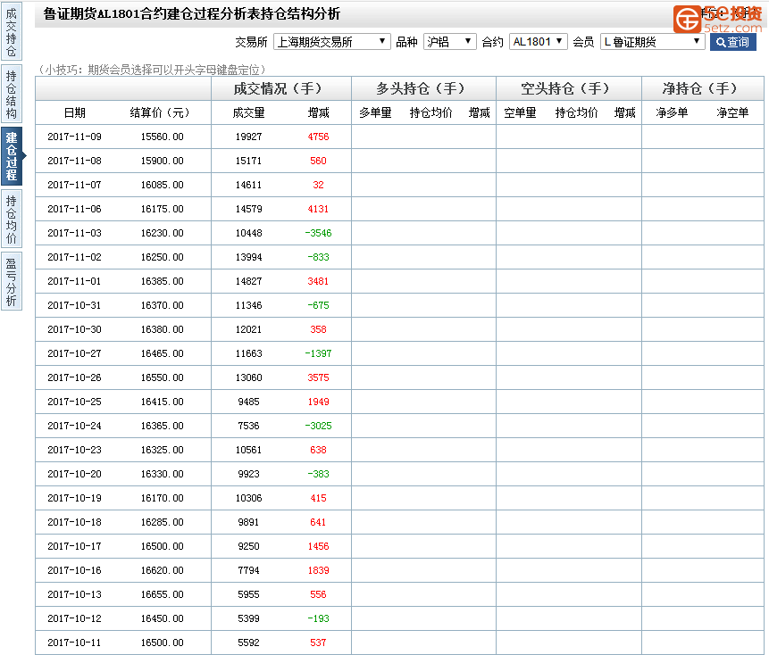Click volume value 10306

[248, 498]
